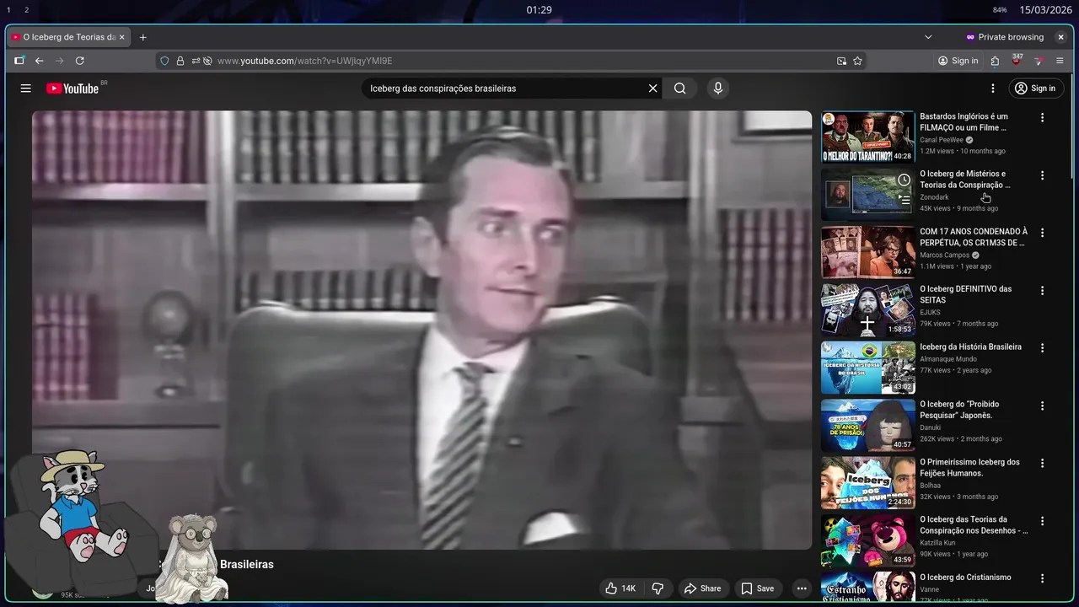Click the 01:29 clock in top bar
The width and height of the screenshot is (1079, 607).
point(539,10)
